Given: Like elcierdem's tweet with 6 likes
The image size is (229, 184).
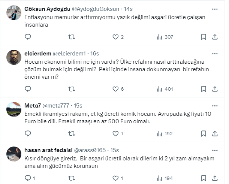Looking at the screenshot, I should [116, 89].
